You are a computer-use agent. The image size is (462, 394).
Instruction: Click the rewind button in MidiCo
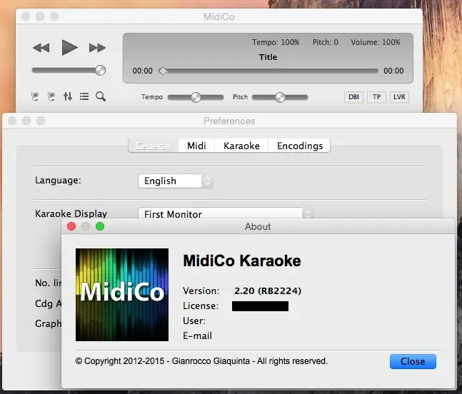pyautogui.click(x=41, y=48)
